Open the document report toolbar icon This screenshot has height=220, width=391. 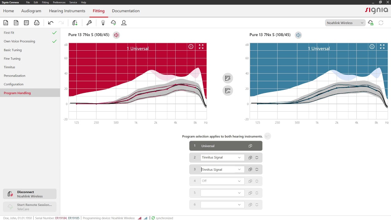(x=16, y=23)
